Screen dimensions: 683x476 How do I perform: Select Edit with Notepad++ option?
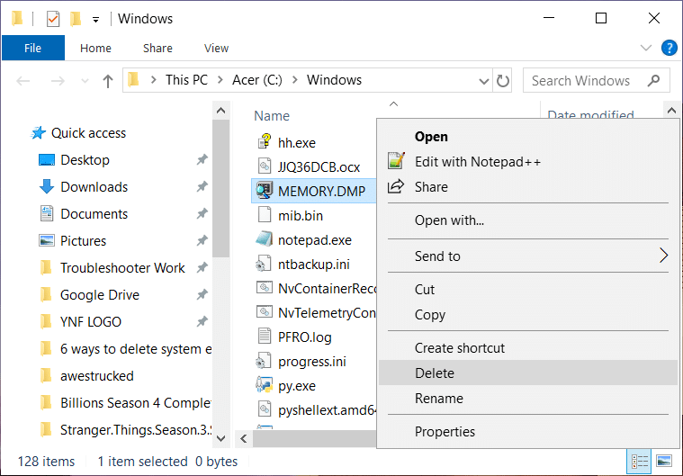point(477,162)
